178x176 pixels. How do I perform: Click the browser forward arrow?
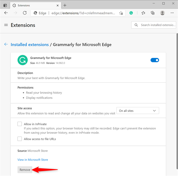coord(15,13)
